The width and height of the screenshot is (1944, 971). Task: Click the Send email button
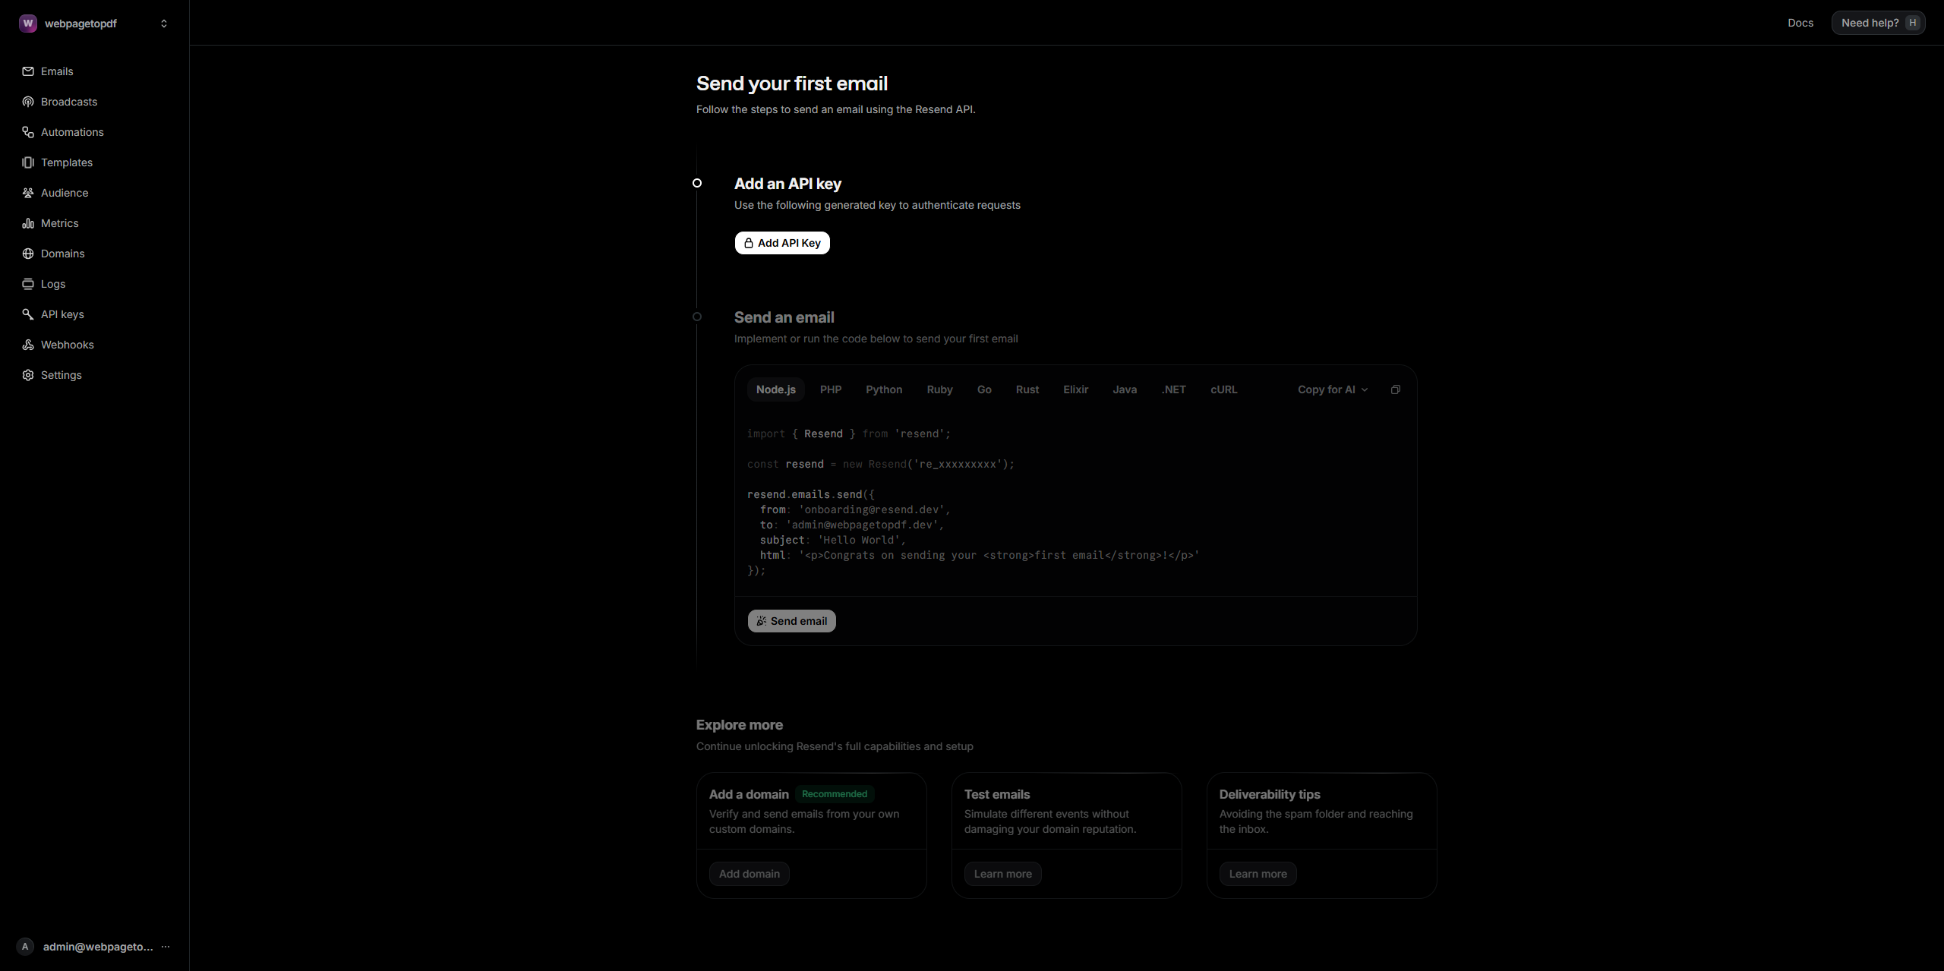coord(791,621)
